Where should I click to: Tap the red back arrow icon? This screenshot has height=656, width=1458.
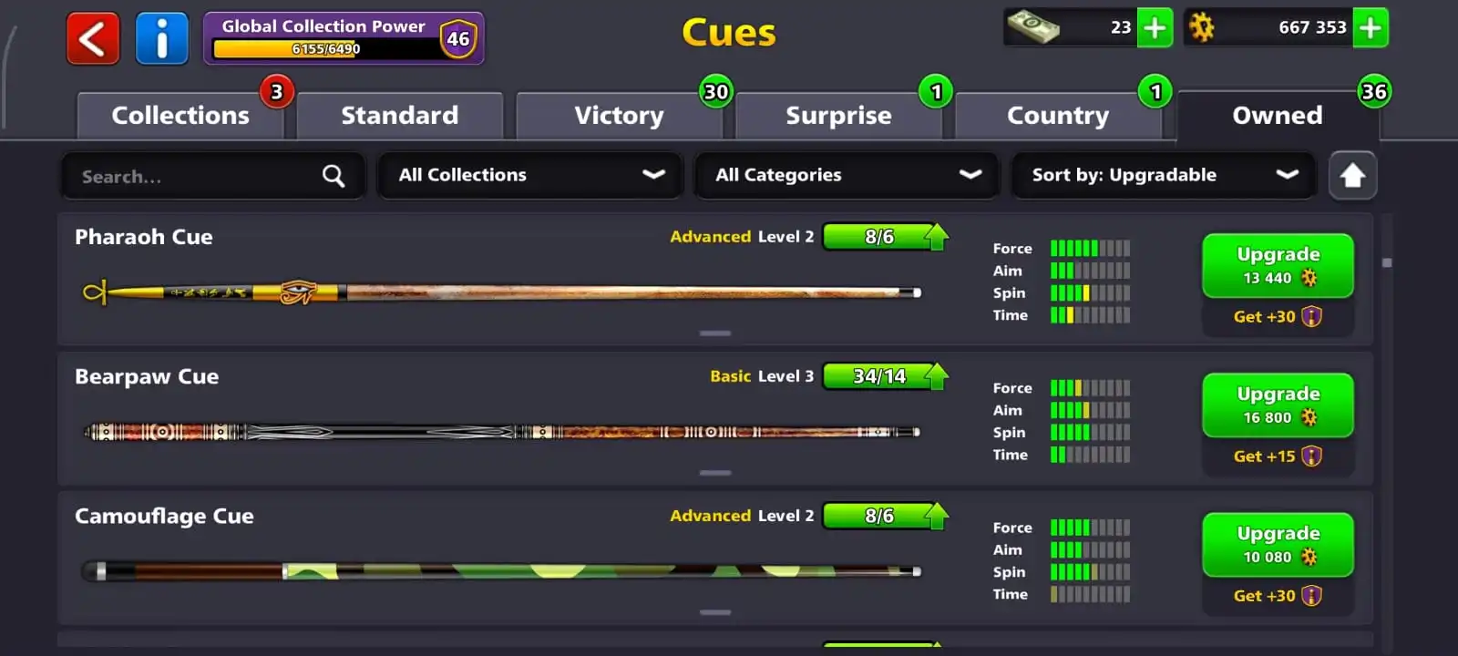(93, 39)
